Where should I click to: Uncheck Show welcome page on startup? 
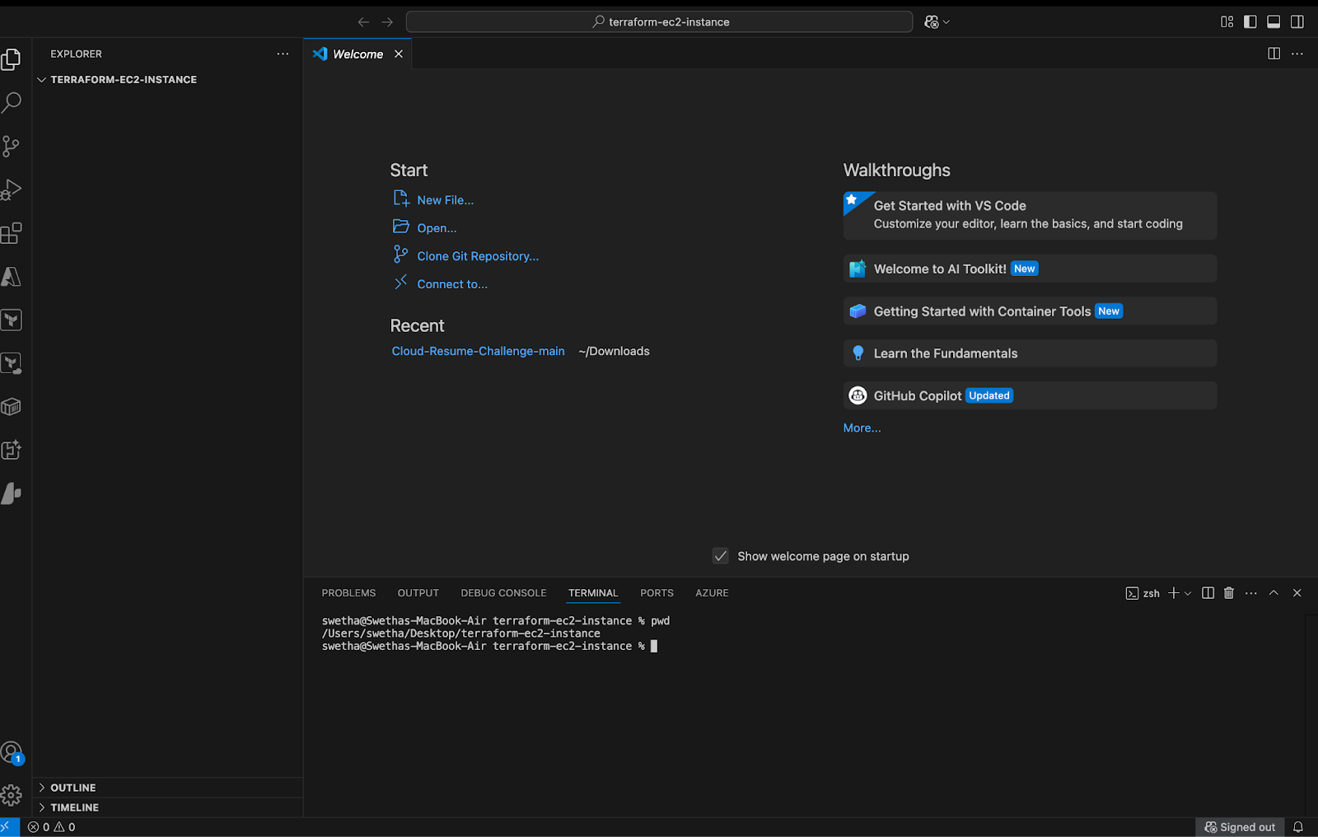(720, 556)
